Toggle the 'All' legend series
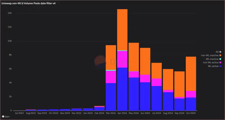 click(x=217, y=52)
